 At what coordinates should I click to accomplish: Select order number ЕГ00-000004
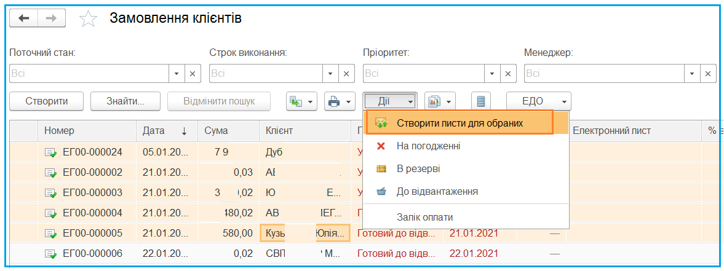[x=92, y=213]
